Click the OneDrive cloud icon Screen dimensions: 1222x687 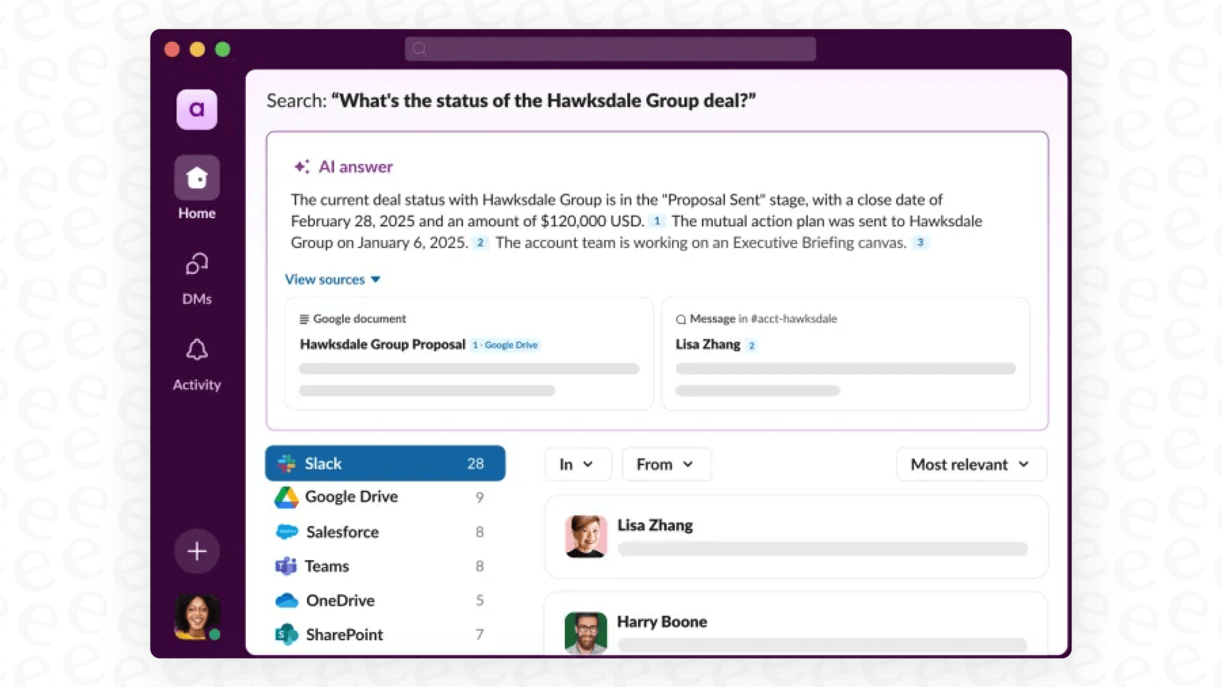(287, 600)
